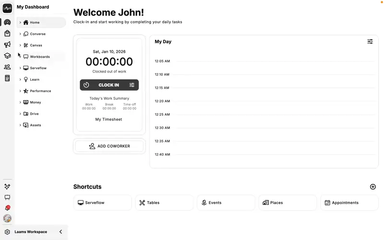Image resolution: width=384 pixels, height=240 pixels.
Task: Click the Canvas pencil icon
Action: (26, 45)
